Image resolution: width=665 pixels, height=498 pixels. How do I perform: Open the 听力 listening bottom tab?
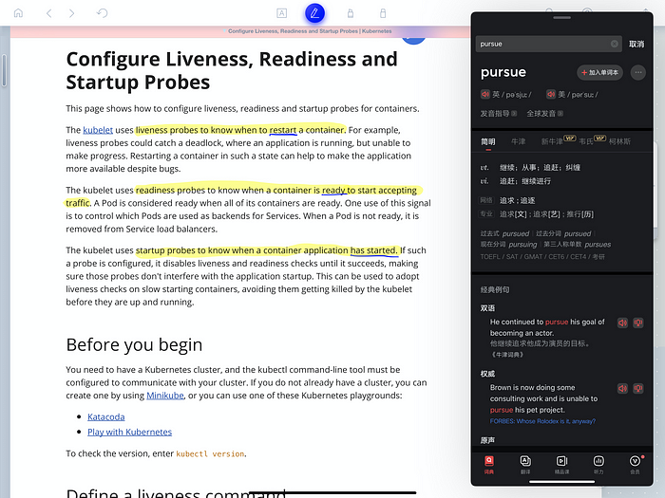[598, 464]
